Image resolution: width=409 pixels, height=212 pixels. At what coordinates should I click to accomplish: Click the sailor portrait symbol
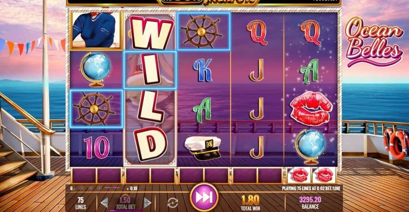pyautogui.click(x=96, y=30)
